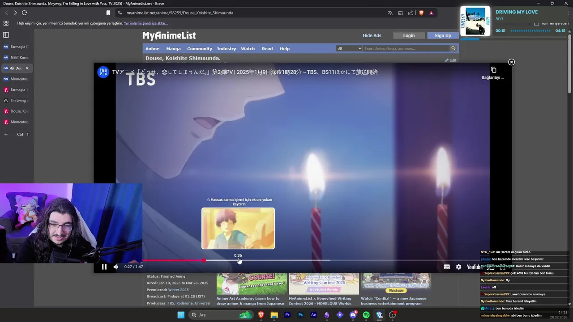Share this page icon

pyautogui.click(x=411, y=13)
